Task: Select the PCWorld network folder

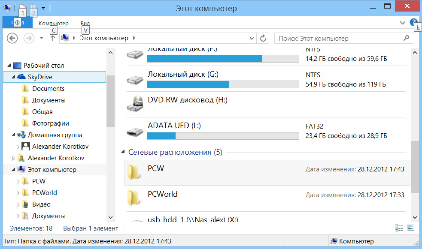Action: point(162,194)
